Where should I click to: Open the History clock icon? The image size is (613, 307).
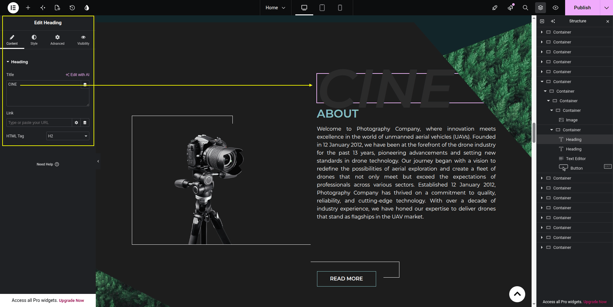click(72, 8)
